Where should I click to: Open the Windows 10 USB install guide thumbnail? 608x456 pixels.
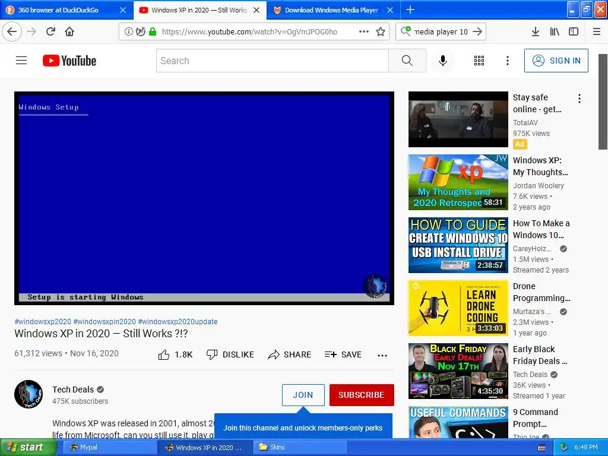pyautogui.click(x=458, y=245)
